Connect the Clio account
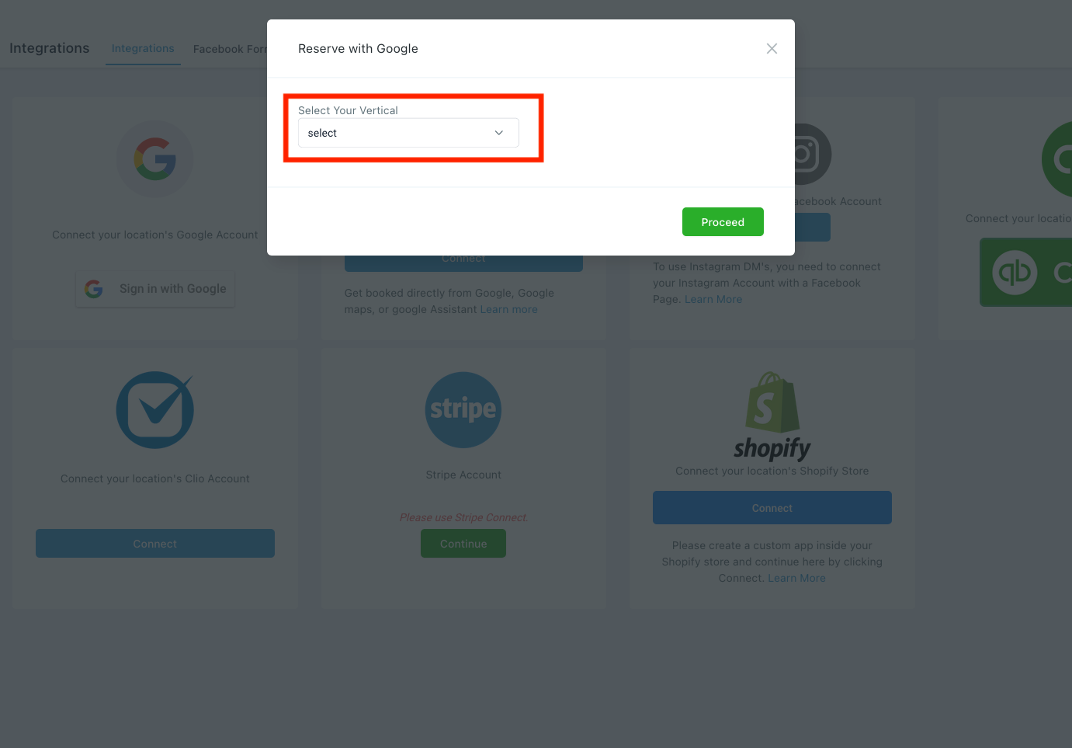This screenshot has height=748, width=1072. point(155,544)
